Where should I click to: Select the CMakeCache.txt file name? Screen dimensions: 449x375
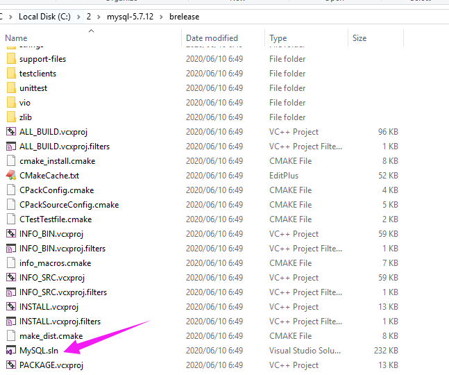pos(49,175)
